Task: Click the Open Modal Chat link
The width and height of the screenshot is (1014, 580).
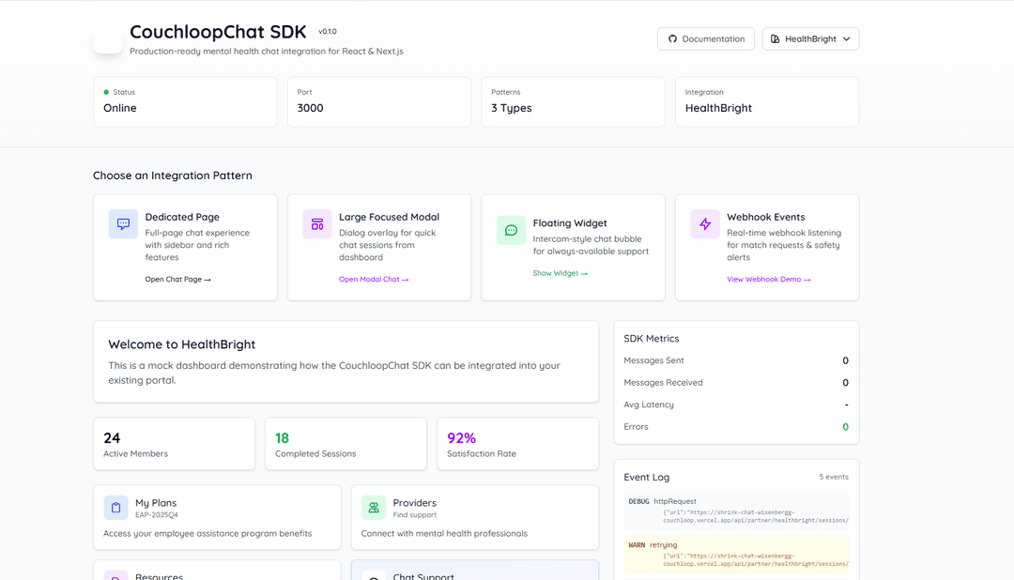Action: [374, 280]
